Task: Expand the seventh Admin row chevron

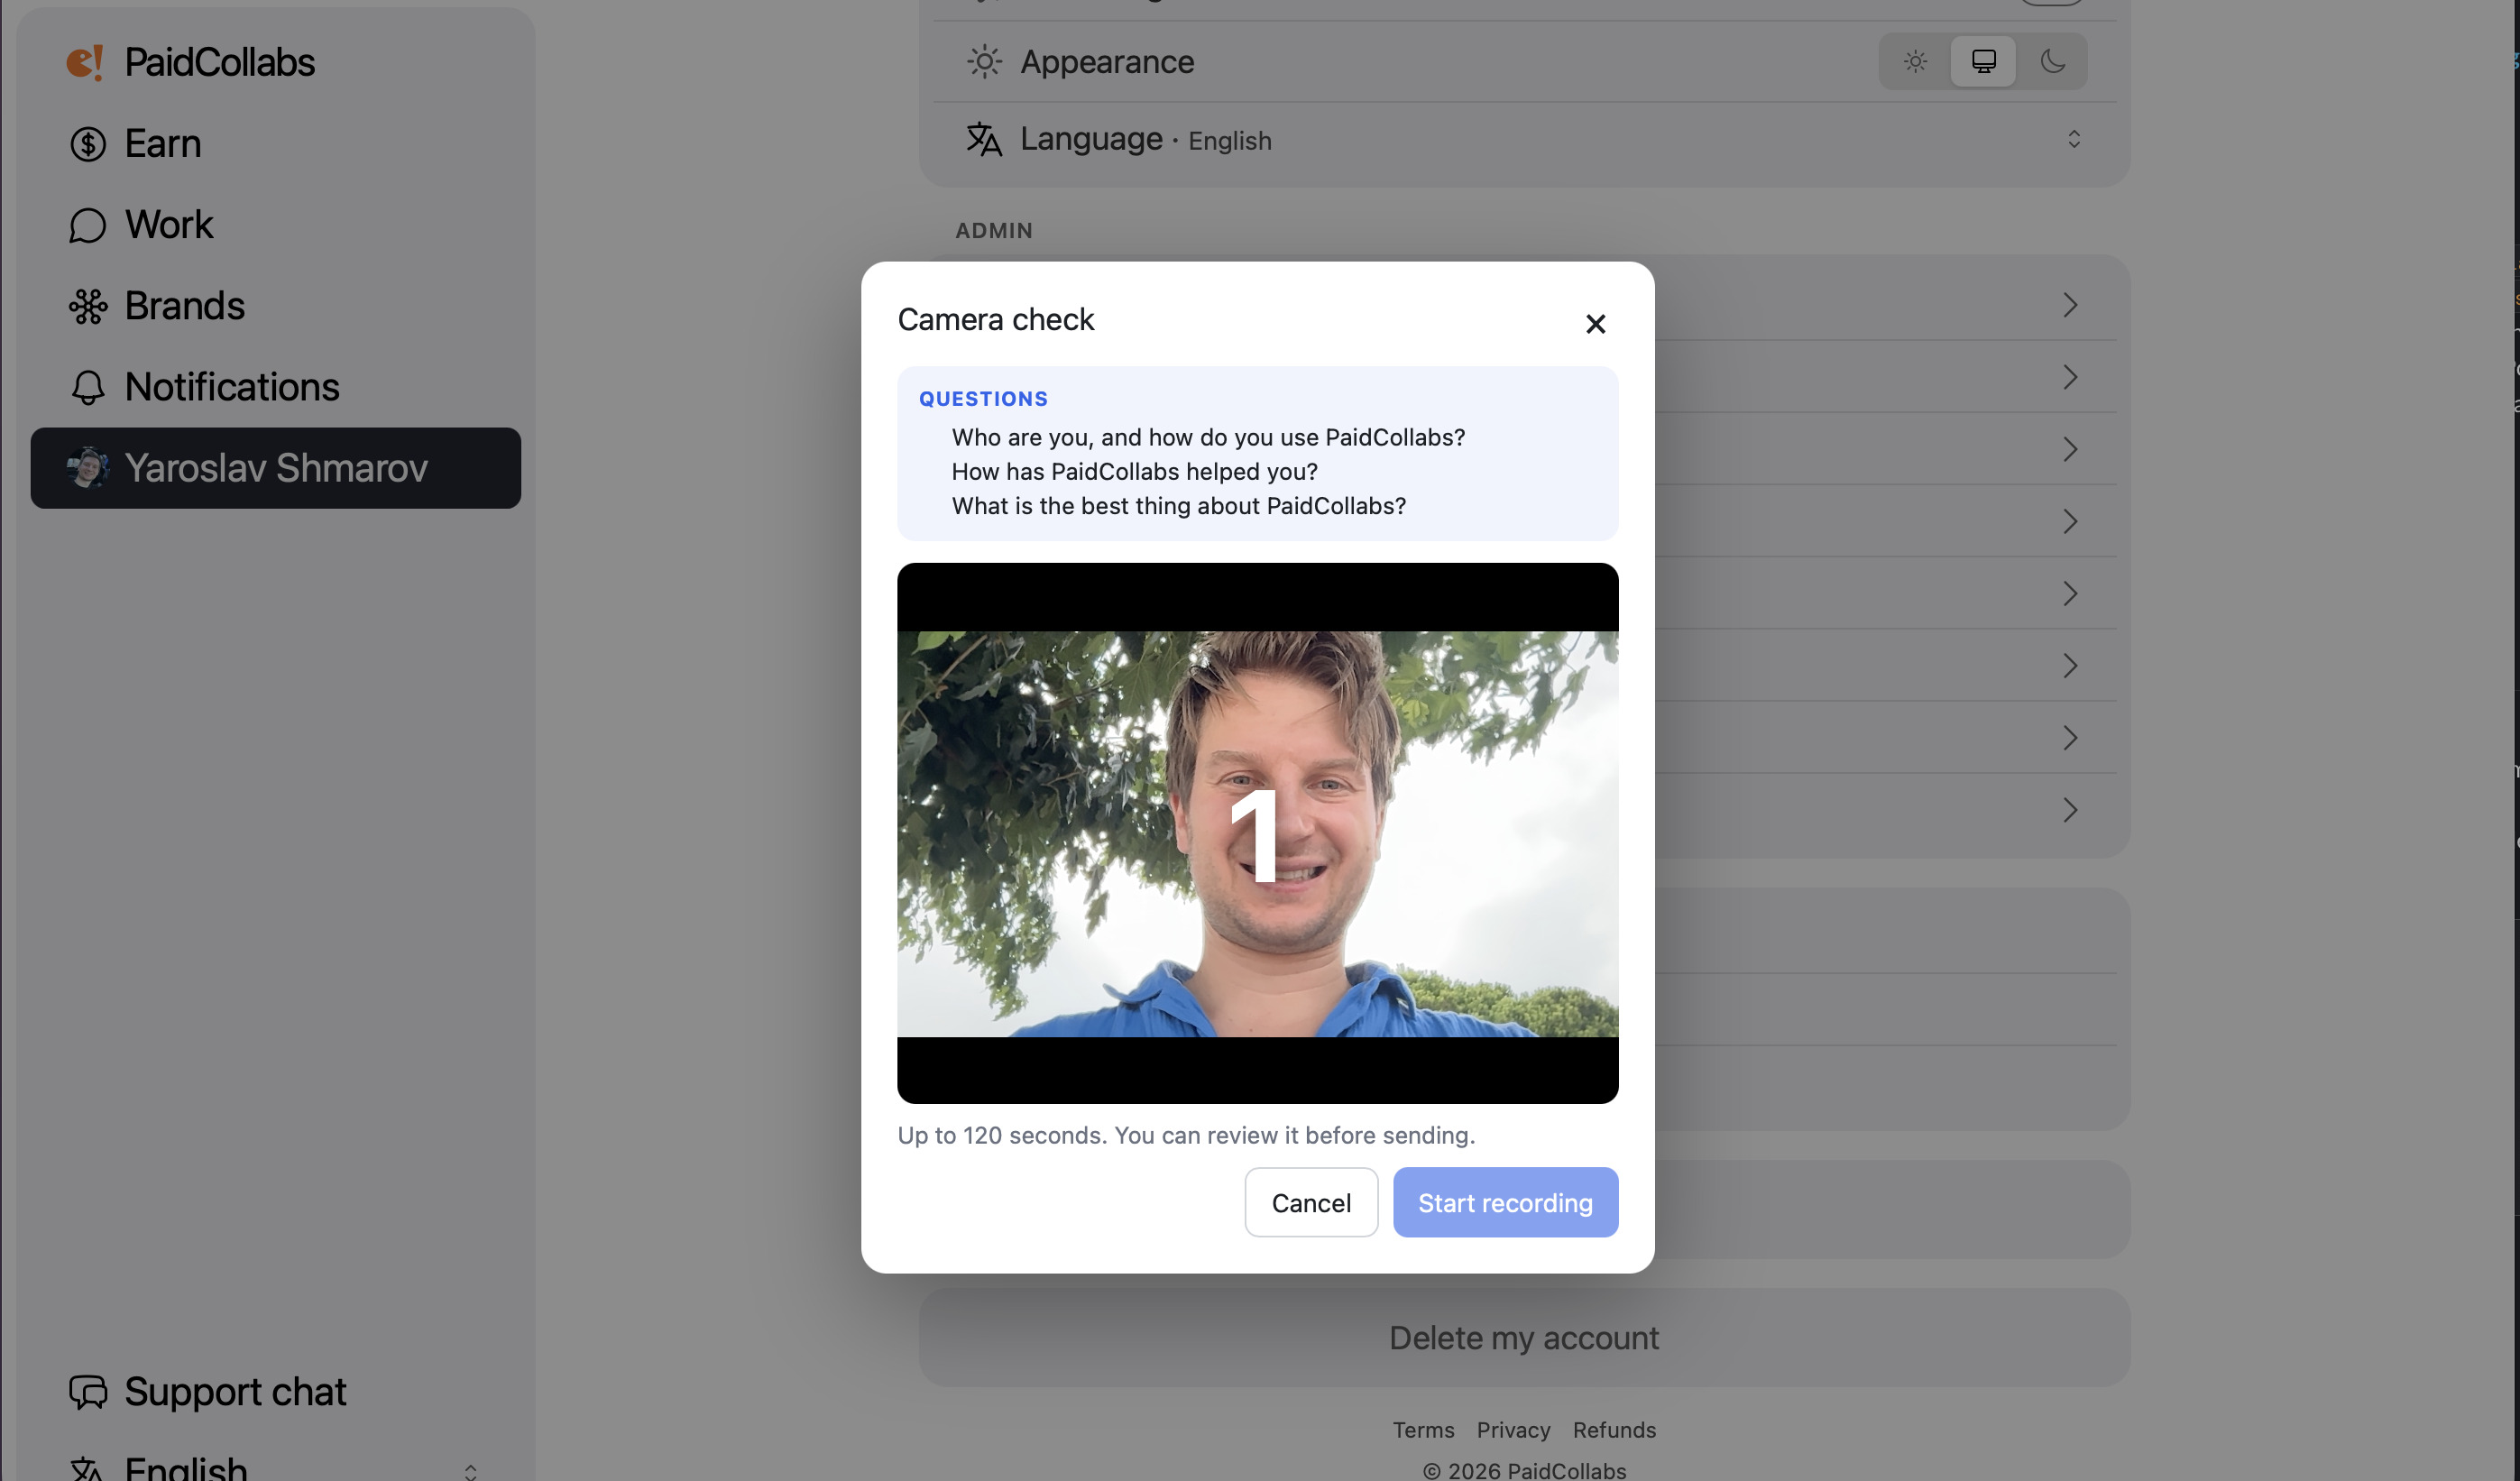Action: (x=2070, y=737)
